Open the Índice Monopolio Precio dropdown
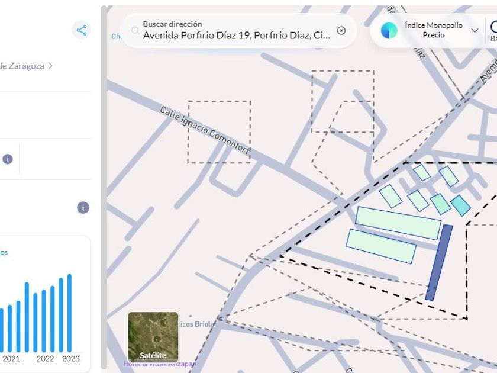Viewport: 497px width, 373px height. [433, 30]
